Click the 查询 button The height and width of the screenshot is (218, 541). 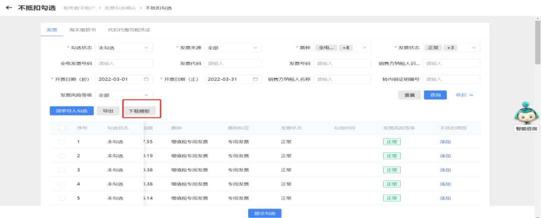click(x=435, y=95)
